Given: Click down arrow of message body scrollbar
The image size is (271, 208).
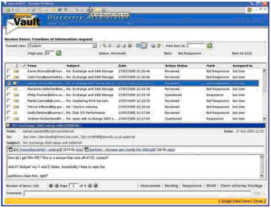Looking at the screenshot, I should [x=261, y=176].
